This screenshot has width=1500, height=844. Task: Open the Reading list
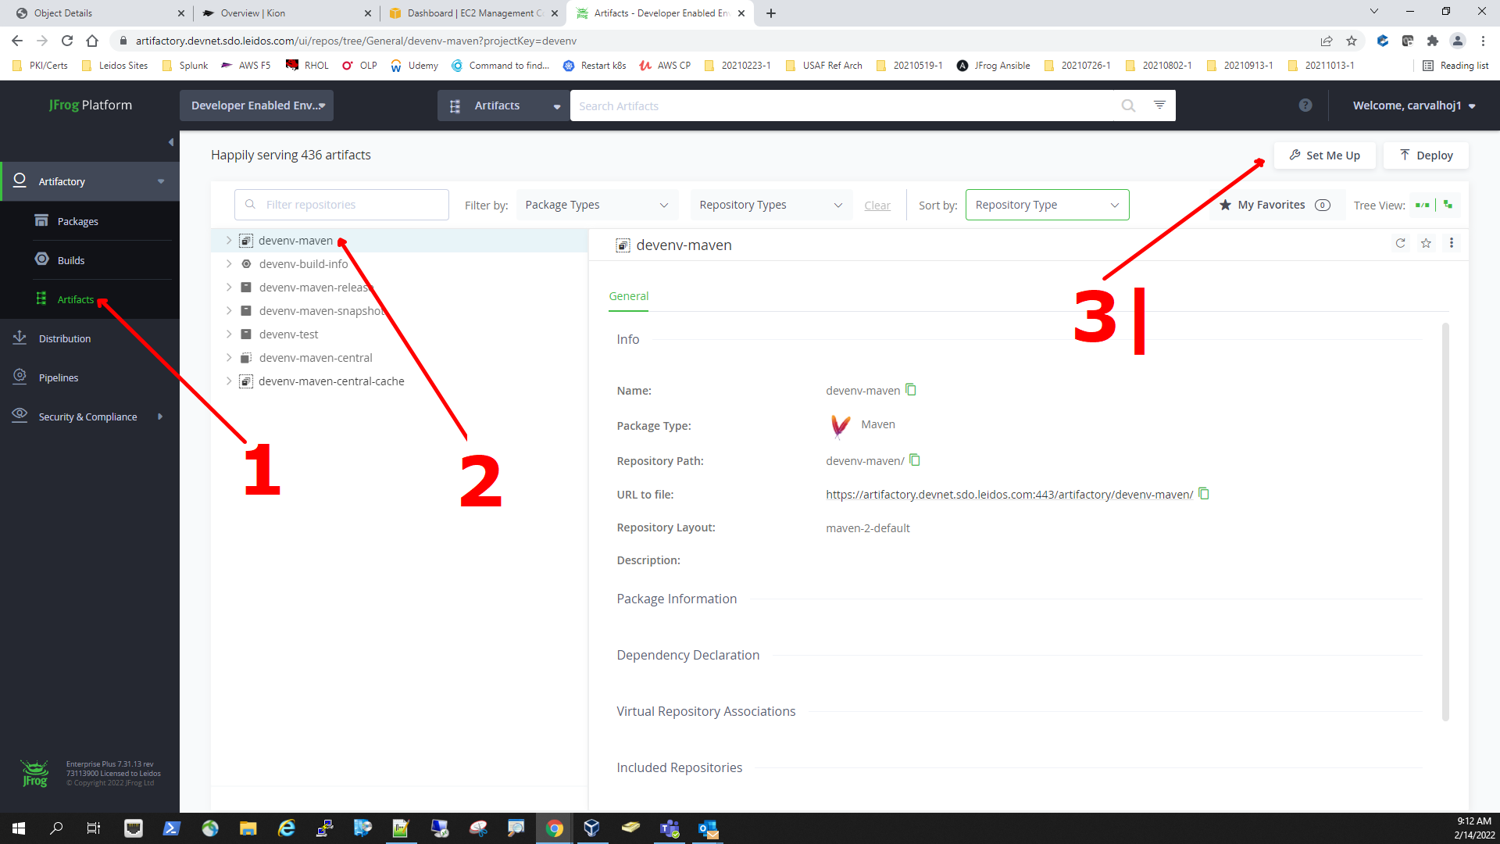pyautogui.click(x=1456, y=66)
